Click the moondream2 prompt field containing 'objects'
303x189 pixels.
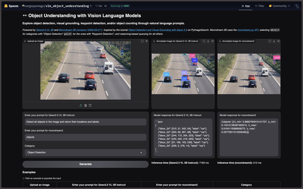[86, 137]
